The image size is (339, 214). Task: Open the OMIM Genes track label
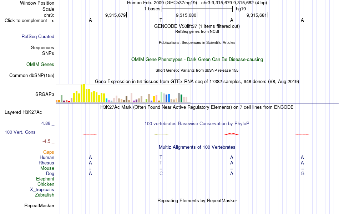(x=40, y=65)
